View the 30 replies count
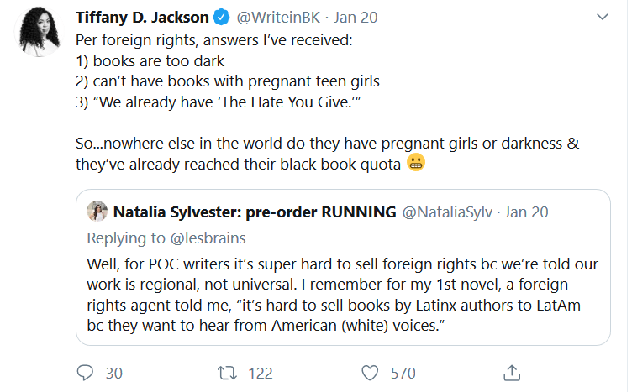 [x=113, y=372]
